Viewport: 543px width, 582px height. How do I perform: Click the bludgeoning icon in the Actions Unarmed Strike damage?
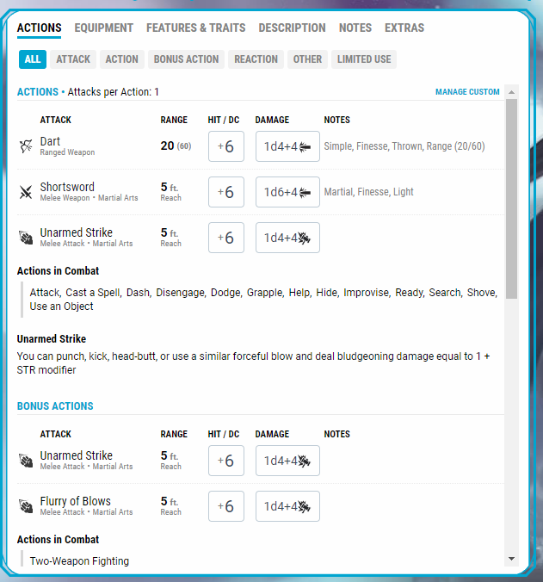(x=304, y=238)
